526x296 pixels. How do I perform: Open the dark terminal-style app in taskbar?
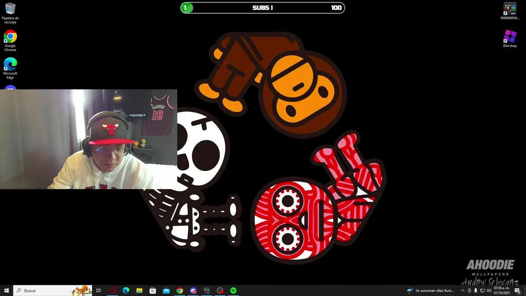coord(206,291)
